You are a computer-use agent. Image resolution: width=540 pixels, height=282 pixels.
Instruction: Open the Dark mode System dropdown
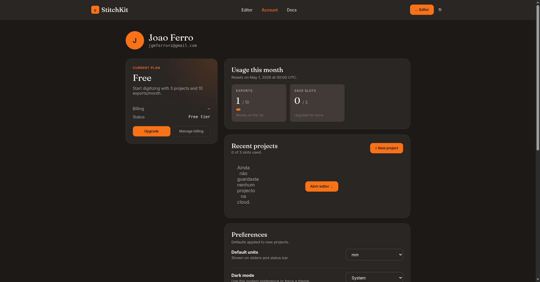[x=374, y=277]
